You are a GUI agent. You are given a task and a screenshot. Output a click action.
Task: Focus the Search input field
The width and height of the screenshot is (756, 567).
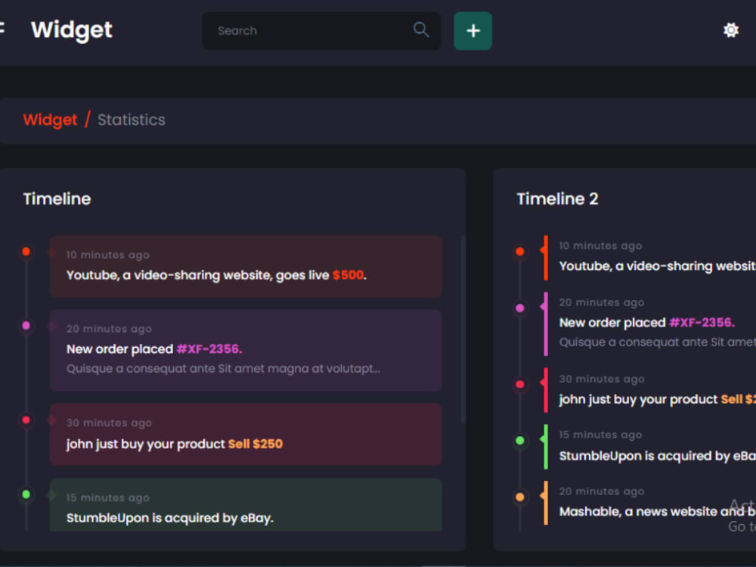[321, 31]
